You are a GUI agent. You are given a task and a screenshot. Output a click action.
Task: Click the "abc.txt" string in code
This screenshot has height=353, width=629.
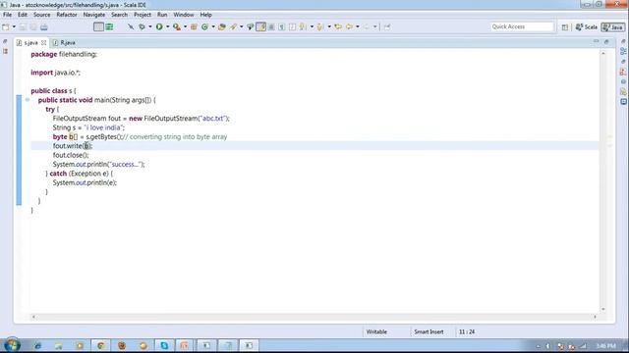212,118
